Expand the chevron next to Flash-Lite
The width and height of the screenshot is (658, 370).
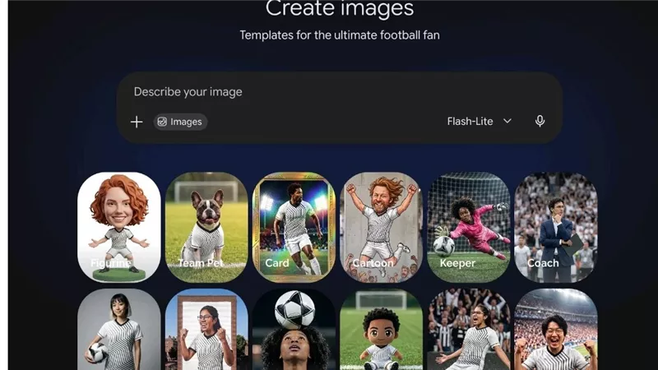[507, 121]
